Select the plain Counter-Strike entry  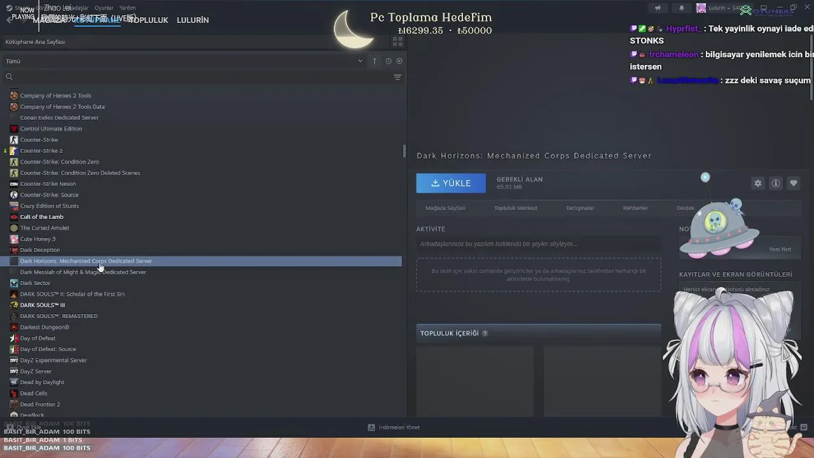(x=39, y=140)
